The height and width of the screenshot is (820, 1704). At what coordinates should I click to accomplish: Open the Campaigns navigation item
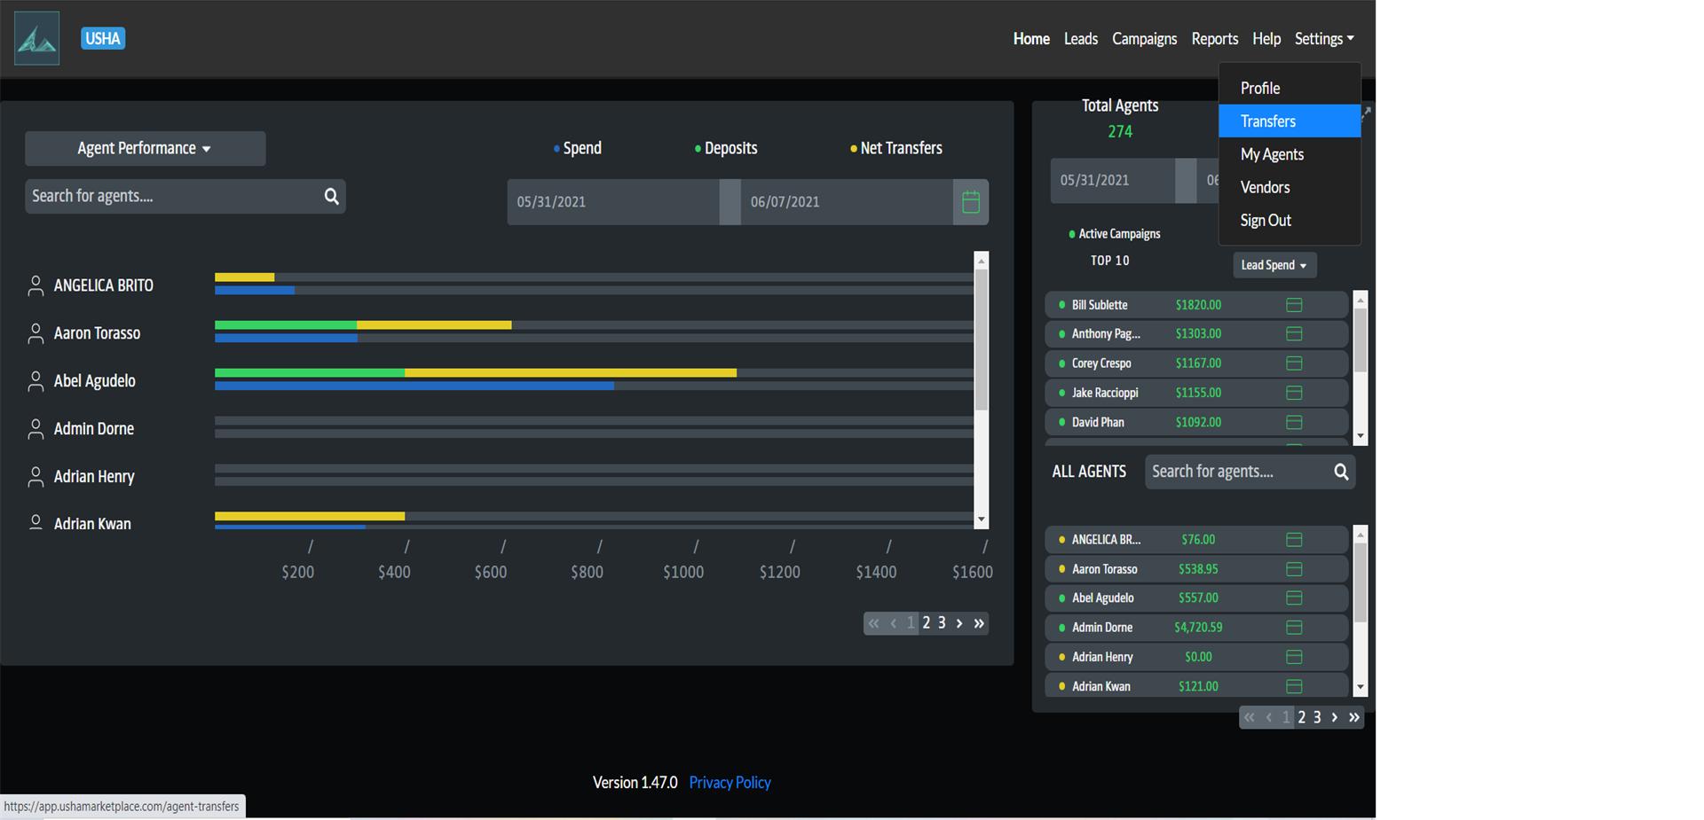click(x=1144, y=39)
